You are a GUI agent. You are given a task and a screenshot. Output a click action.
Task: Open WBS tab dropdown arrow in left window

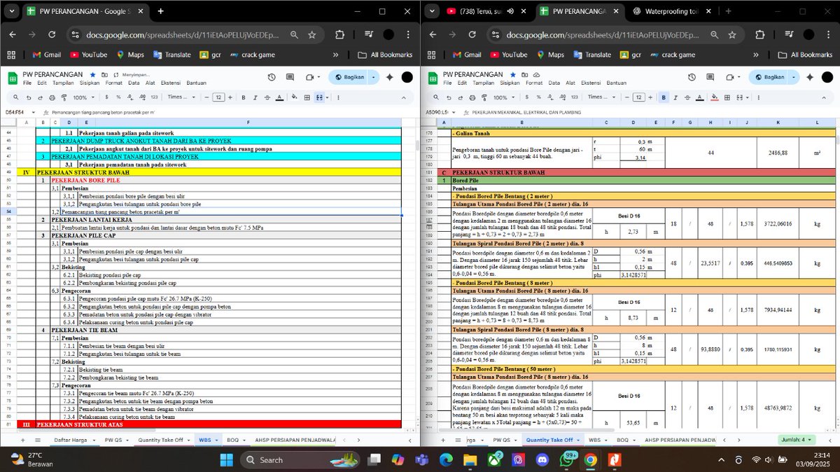click(218, 440)
